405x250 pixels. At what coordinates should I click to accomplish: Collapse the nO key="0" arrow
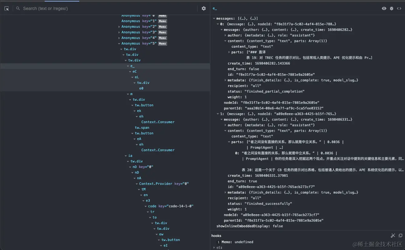[x=130, y=167]
